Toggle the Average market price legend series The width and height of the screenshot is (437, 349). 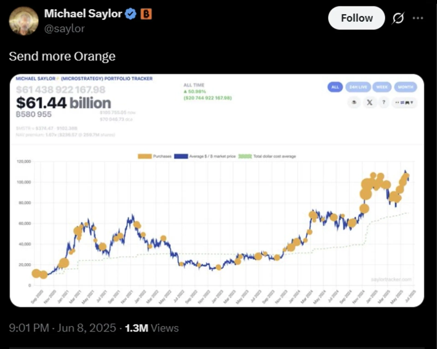coord(206,157)
